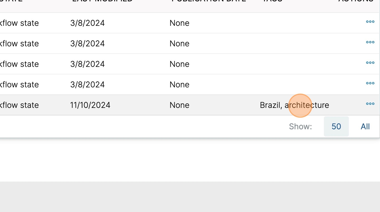Click workflow state cell in 11/10/2024 row

click(x=19, y=105)
